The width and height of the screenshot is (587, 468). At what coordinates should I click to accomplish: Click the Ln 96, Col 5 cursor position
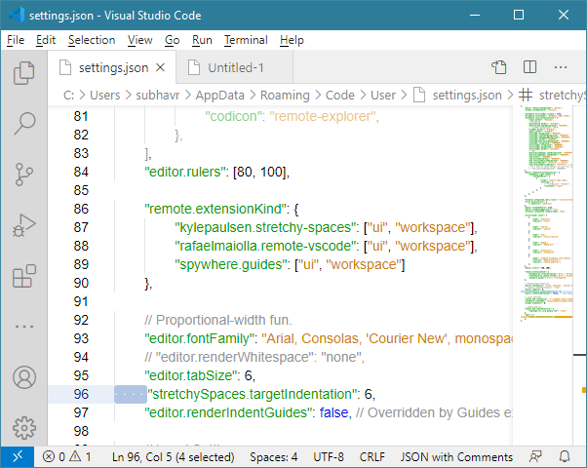tap(174, 456)
